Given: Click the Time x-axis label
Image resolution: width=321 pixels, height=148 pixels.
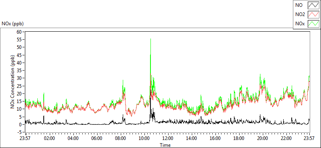Looking at the screenshot, I should 165,145.
